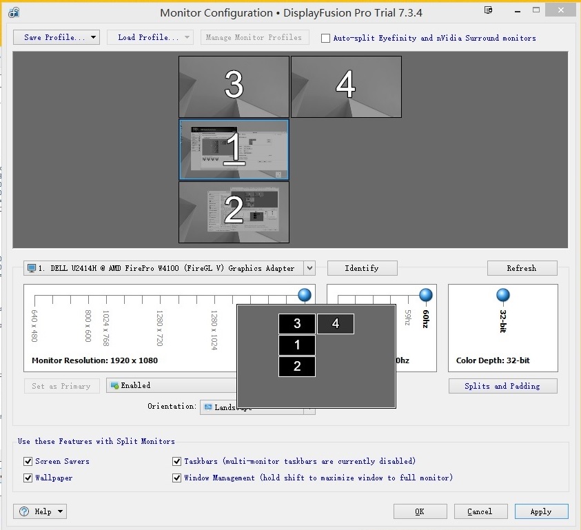This screenshot has height=530, width=581.
Task: Click the Help question mark icon
Action: tap(25, 511)
